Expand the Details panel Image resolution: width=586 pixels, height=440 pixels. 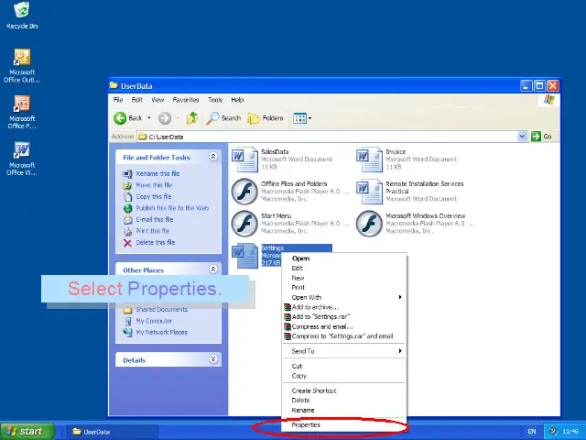click(213, 360)
